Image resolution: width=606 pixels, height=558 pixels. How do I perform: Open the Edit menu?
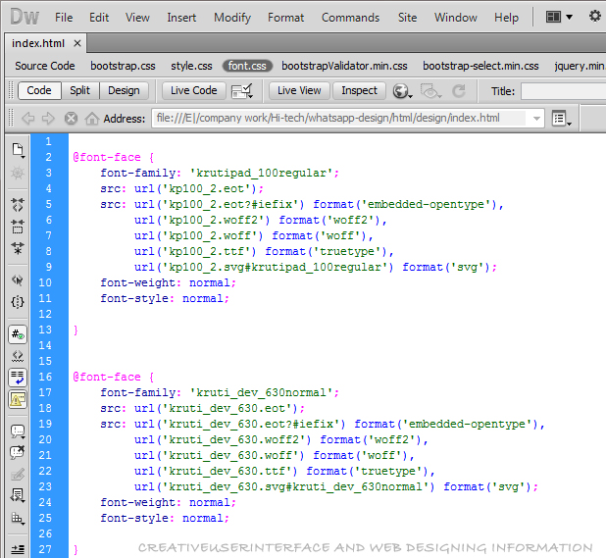[x=99, y=18]
